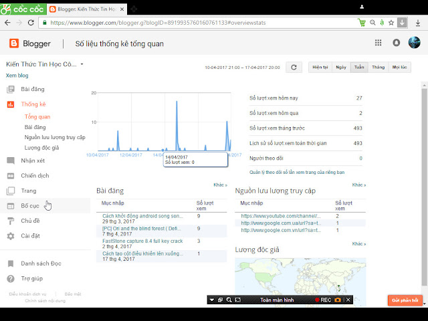Open the google.com.vn traffic source link
Viewport: 428px width, 321px height.
click(281, 230)
